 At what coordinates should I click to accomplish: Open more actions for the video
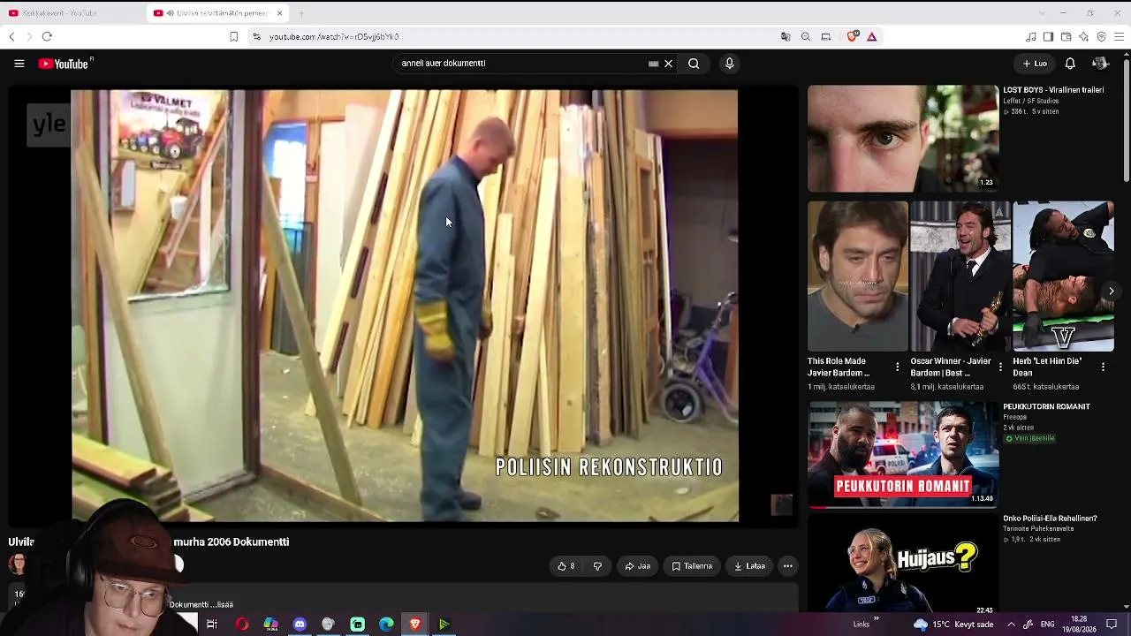(x=787, y=566)
